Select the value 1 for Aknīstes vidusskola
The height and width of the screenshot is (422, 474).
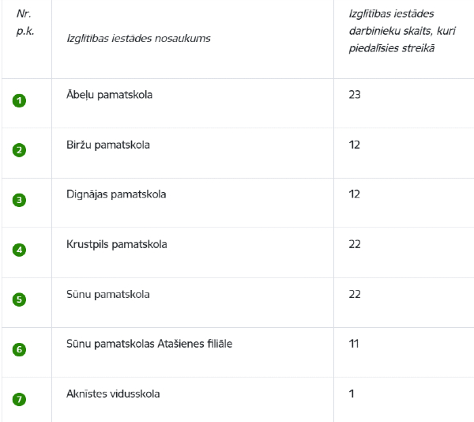(x=352, y=394)
